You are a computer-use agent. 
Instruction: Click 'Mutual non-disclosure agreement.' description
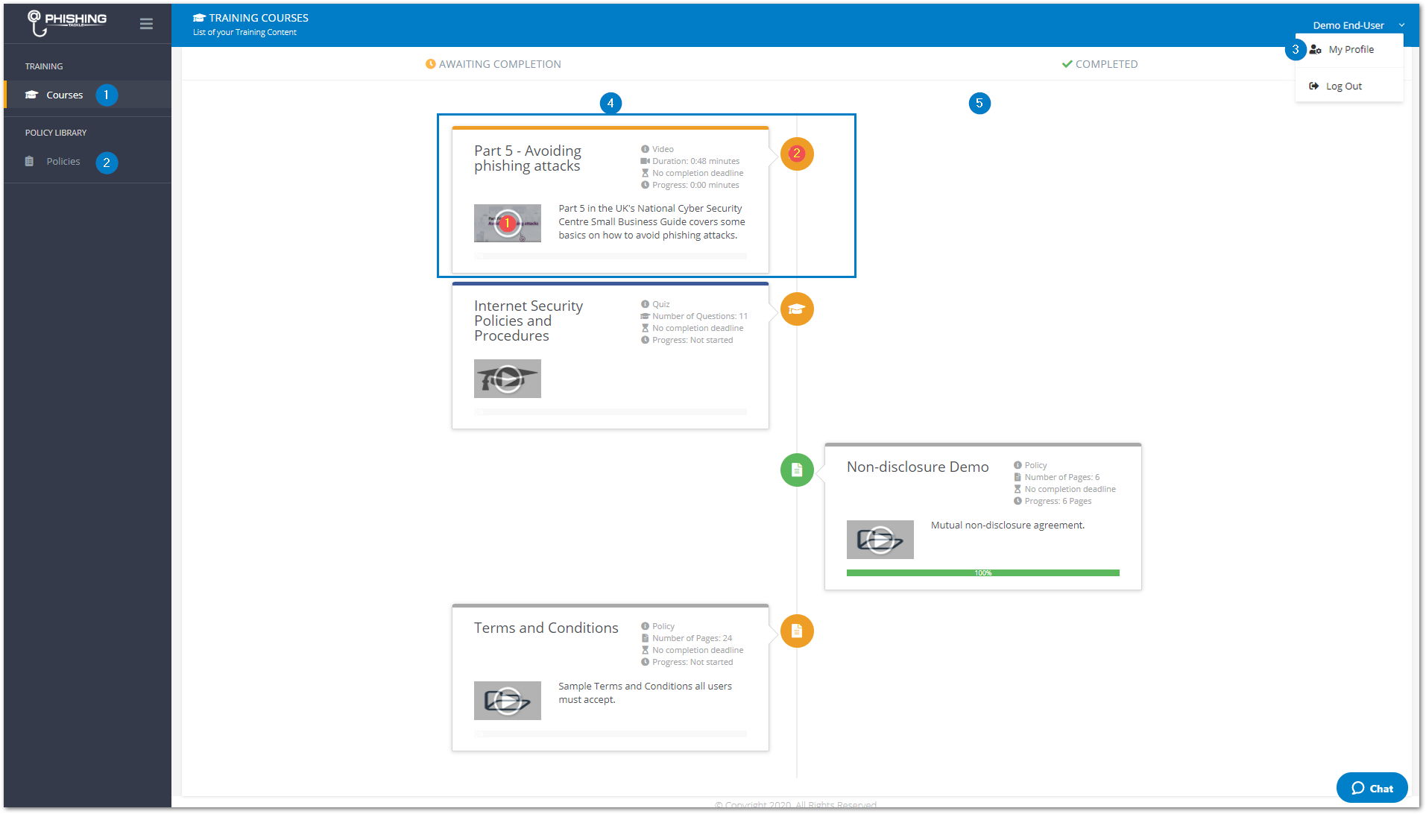click(1008, 526)
